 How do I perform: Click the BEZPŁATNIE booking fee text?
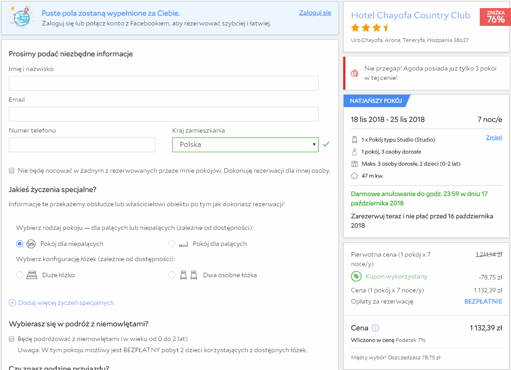tap(483, 302)
